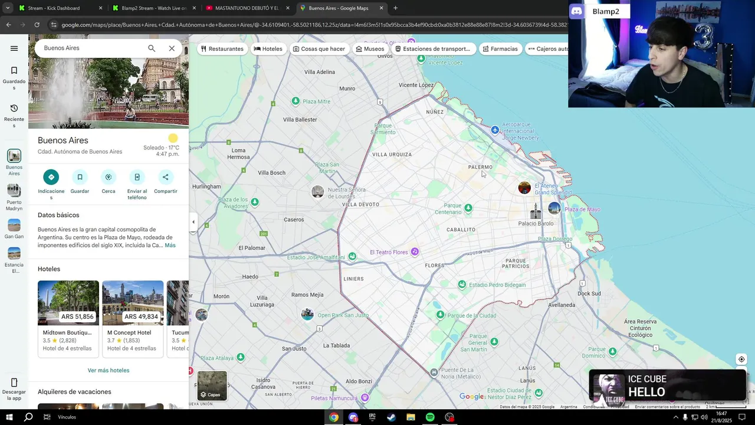
Task: Filter map by Museos
Action: pos(370,49)
